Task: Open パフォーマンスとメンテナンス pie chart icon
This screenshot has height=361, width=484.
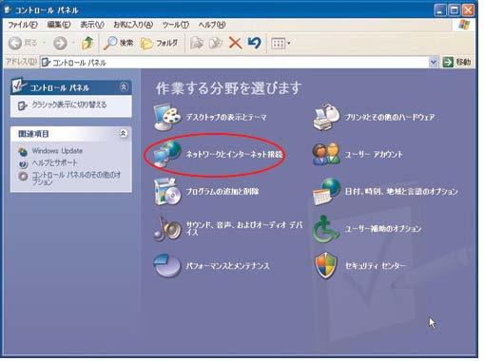Action: (x=167, y=265)
